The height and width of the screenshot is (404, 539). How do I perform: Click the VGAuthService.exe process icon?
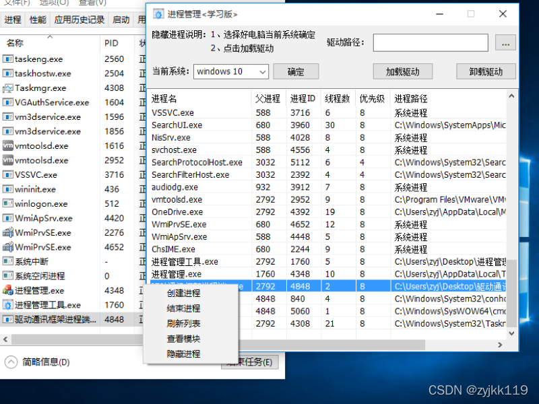pyautogui.click(x=7, y=102)
